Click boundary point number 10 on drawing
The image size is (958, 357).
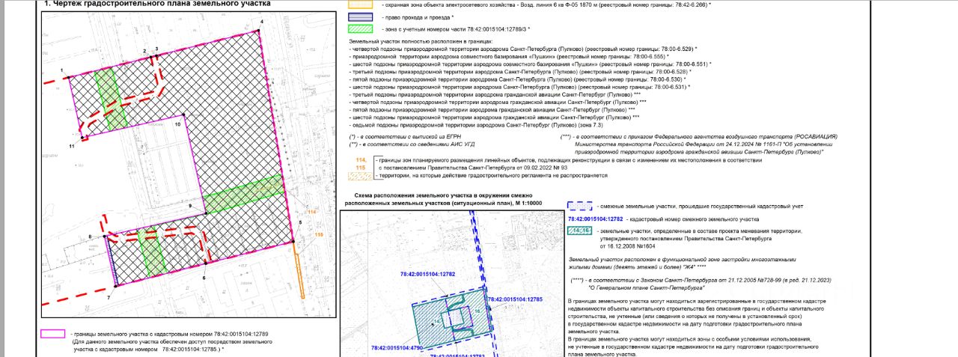point(177,125)
